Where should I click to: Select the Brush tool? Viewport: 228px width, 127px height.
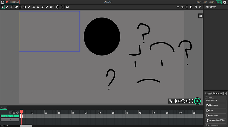(x=7, y=7)
